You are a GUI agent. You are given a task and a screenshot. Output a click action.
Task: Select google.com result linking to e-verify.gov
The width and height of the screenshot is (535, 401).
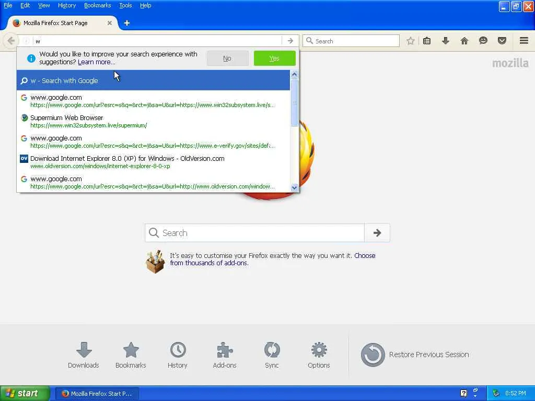[153, 141]
